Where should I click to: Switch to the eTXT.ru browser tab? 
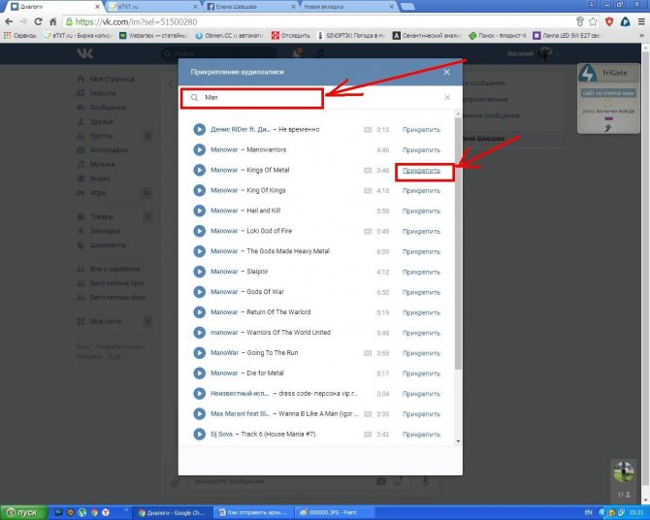[151, 7]
